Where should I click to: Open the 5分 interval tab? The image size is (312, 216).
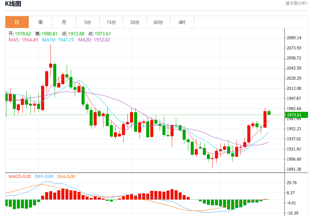[88, 22]
